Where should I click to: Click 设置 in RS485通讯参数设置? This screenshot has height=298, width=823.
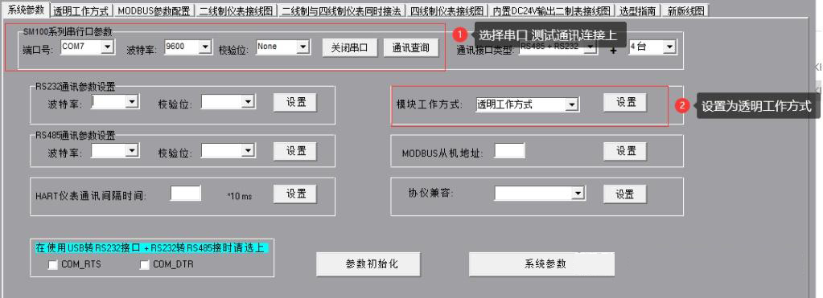tap(295, 151)
